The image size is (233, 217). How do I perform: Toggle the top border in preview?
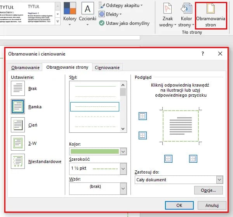click(x=143, y=116)
